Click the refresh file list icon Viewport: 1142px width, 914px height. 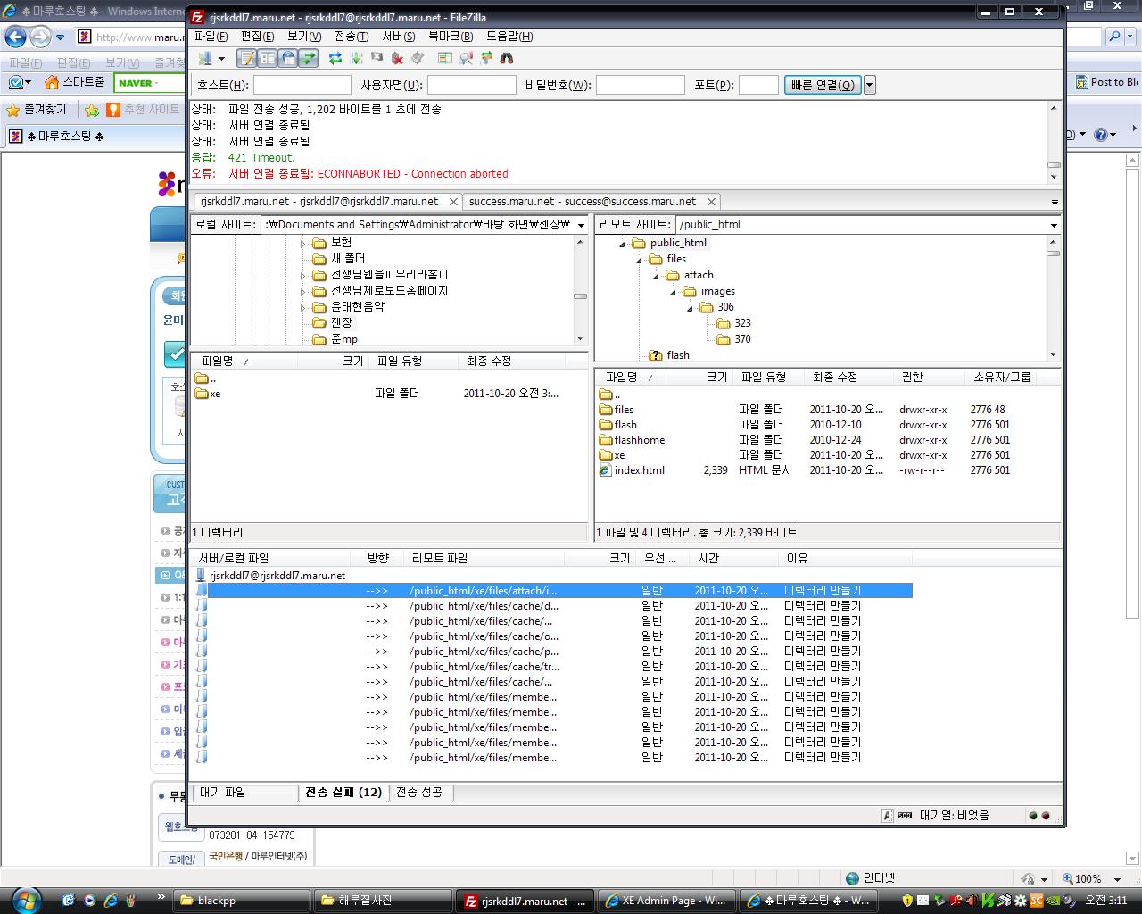(x=335, y=59)
